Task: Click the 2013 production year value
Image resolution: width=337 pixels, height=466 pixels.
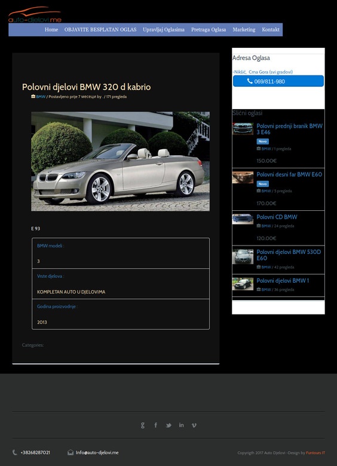Action: tap(42, 322)
